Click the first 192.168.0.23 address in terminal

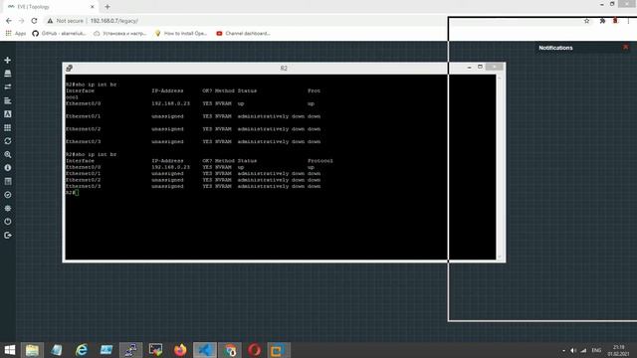point(170,103)
